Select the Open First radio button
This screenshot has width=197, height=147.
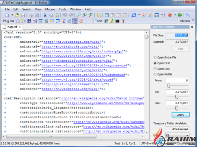click(155, 63)
